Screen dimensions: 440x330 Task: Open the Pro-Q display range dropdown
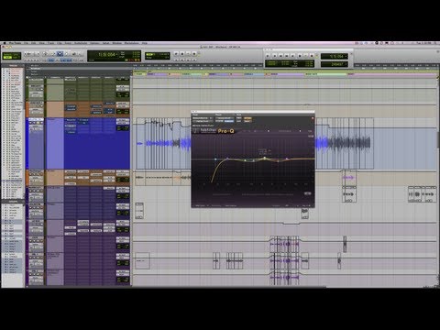311,137
